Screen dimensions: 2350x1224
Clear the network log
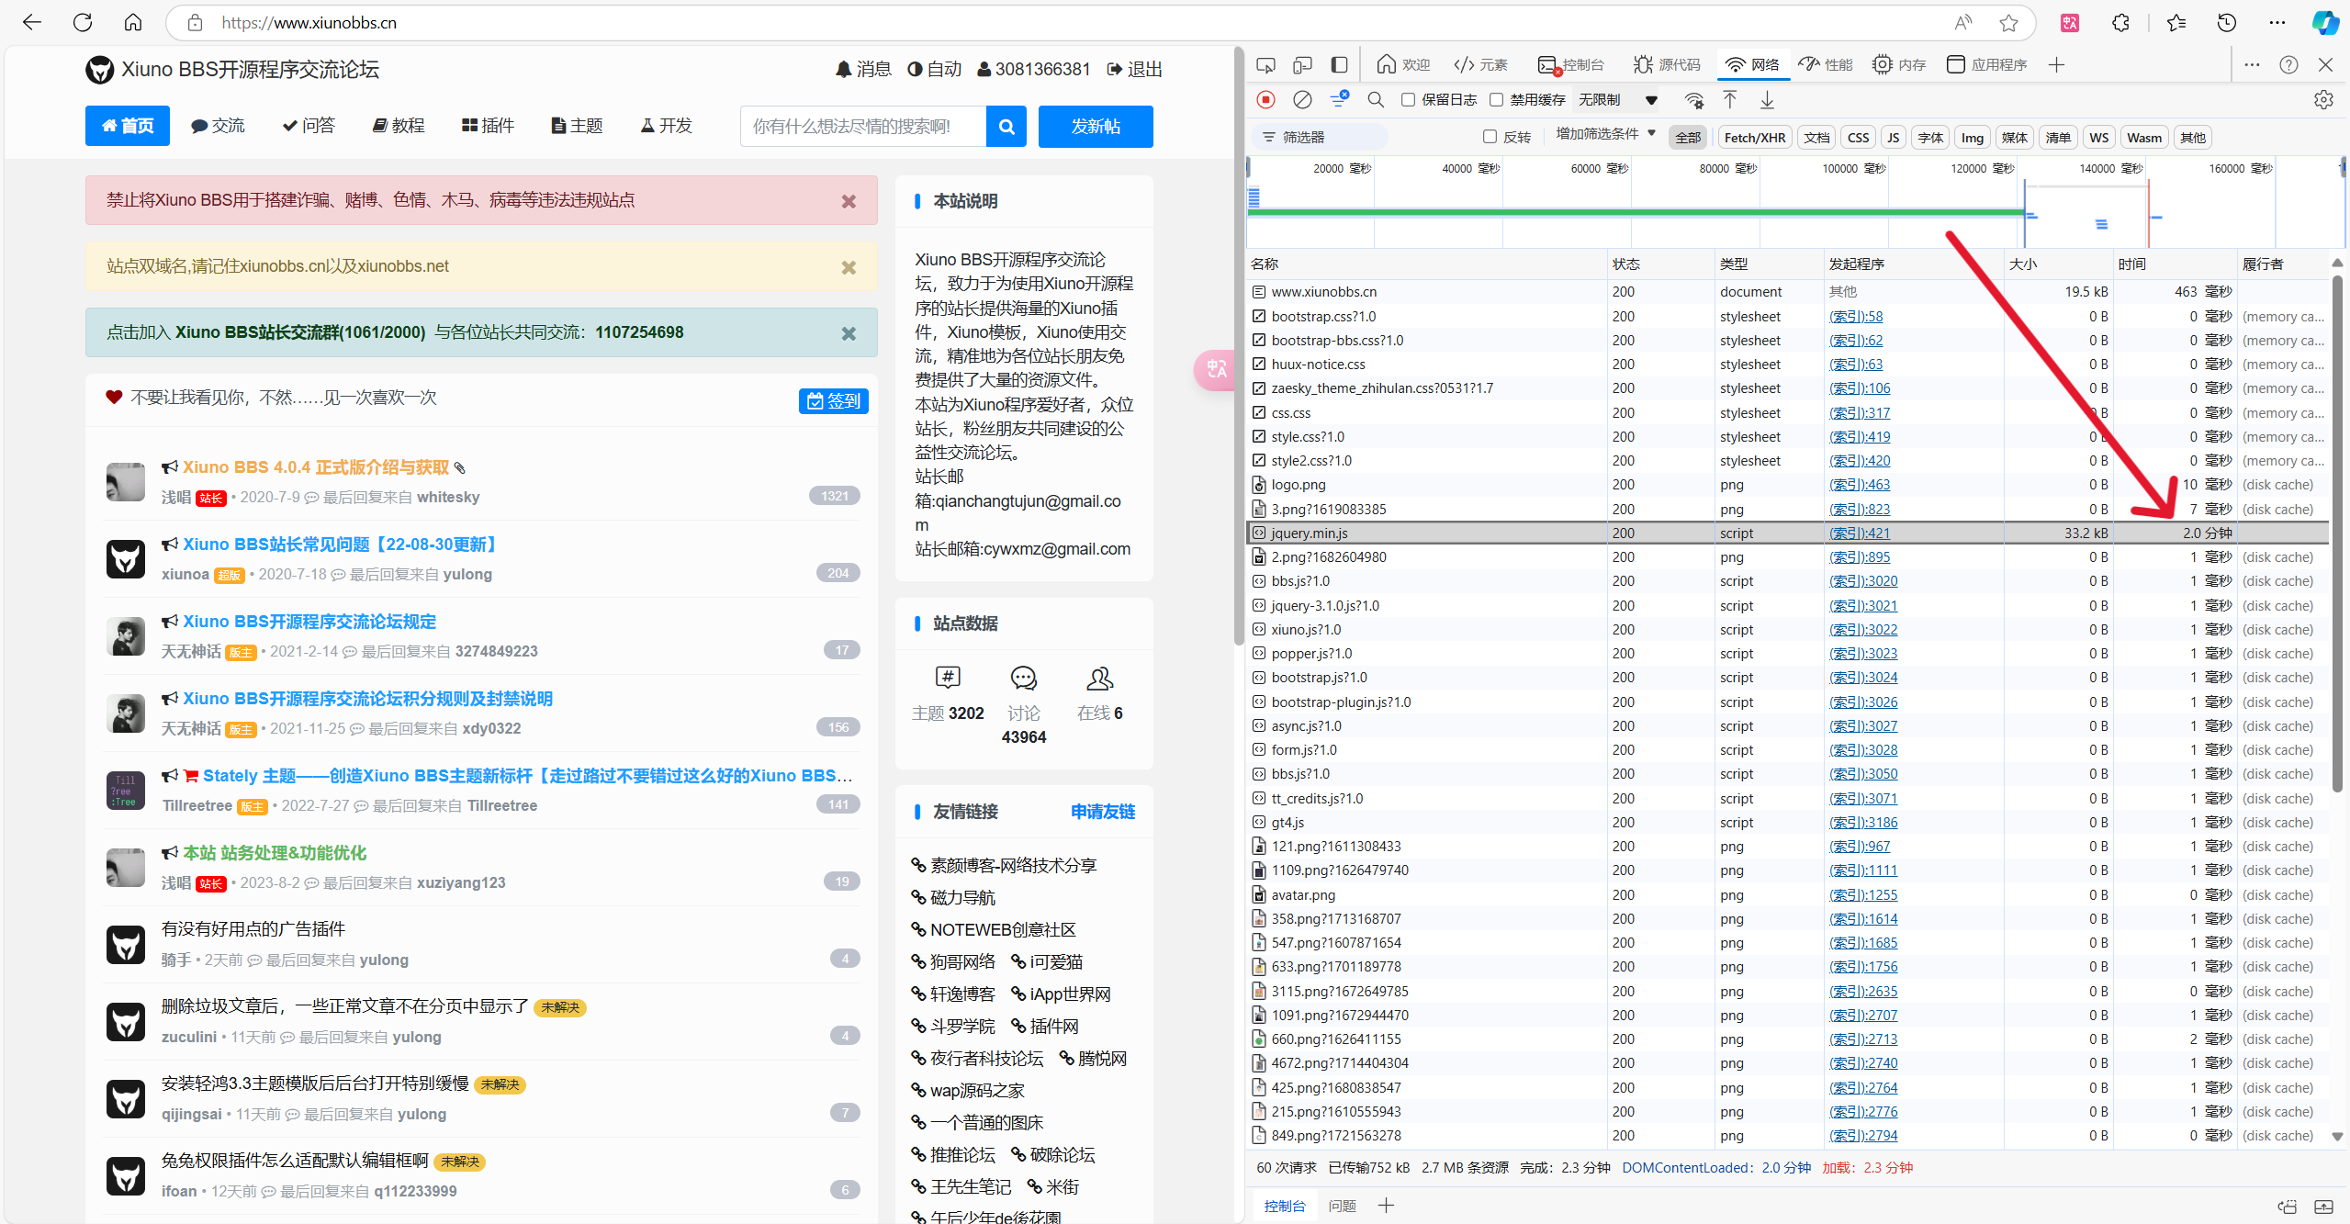1302,99
